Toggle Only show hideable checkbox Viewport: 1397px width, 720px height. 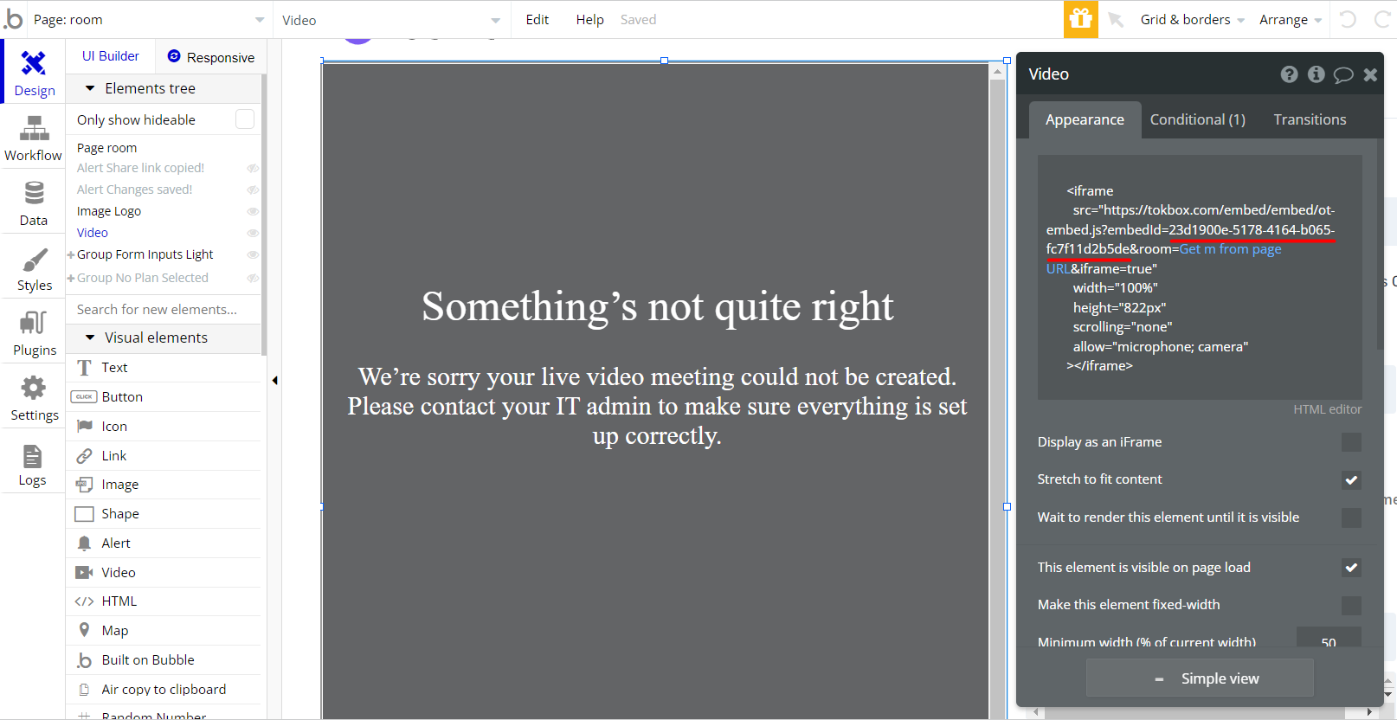(245, 119)
